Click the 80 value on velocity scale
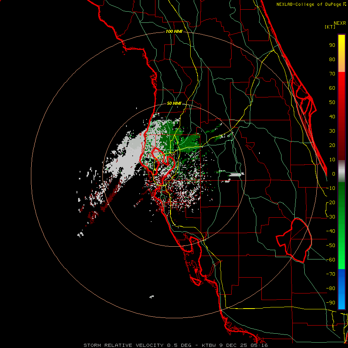 332,60
